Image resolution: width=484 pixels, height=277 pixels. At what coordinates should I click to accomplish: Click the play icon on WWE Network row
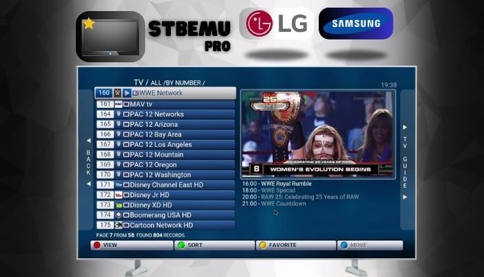click(x=127, y=93)
